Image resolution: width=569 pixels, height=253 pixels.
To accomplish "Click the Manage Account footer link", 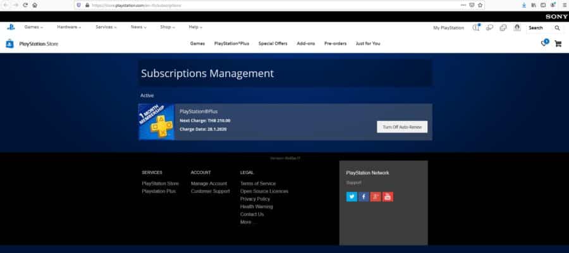I will coord(209,184).
